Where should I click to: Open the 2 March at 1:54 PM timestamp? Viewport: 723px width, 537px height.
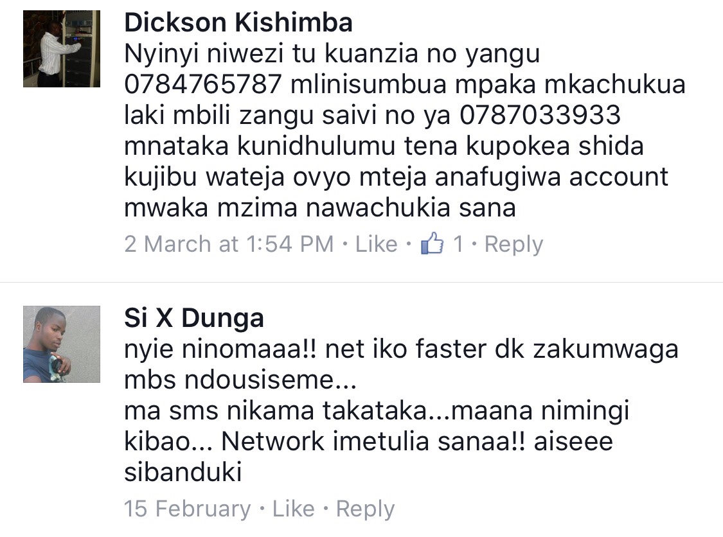pyautogui.click(x=229, y=244)
